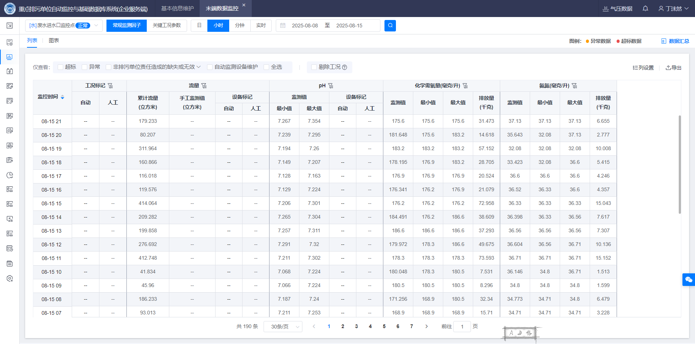
Task: Expand the 废水进水口监控点 dropdown
Action: [x=96, y=26]
